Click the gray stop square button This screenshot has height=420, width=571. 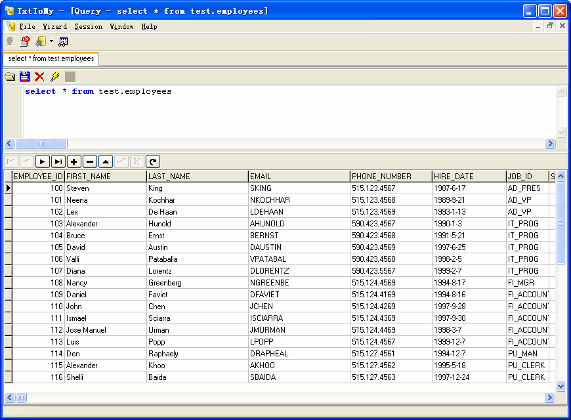pos(70,77)
